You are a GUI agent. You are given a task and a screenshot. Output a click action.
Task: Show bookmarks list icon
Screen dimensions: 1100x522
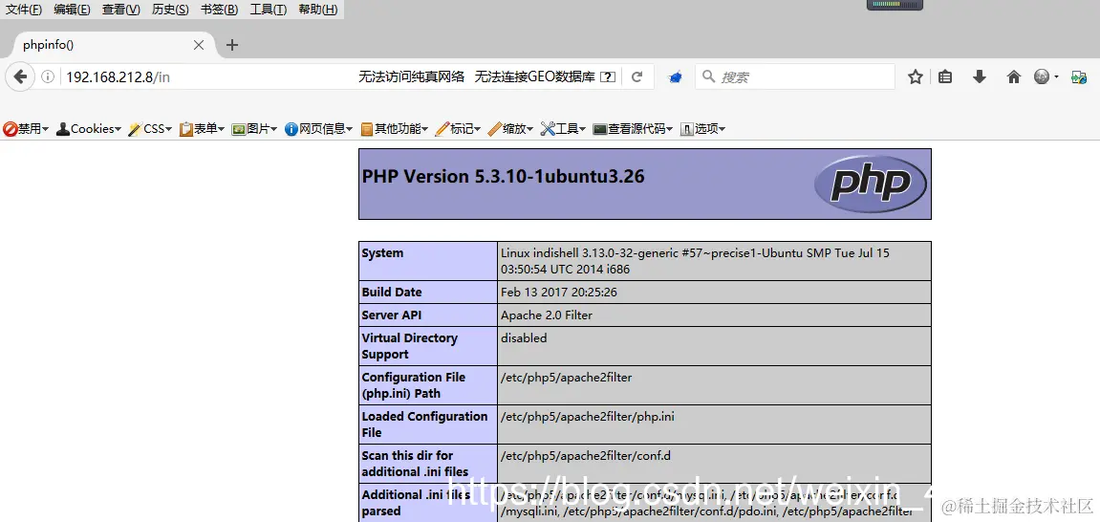pos(945,76)
